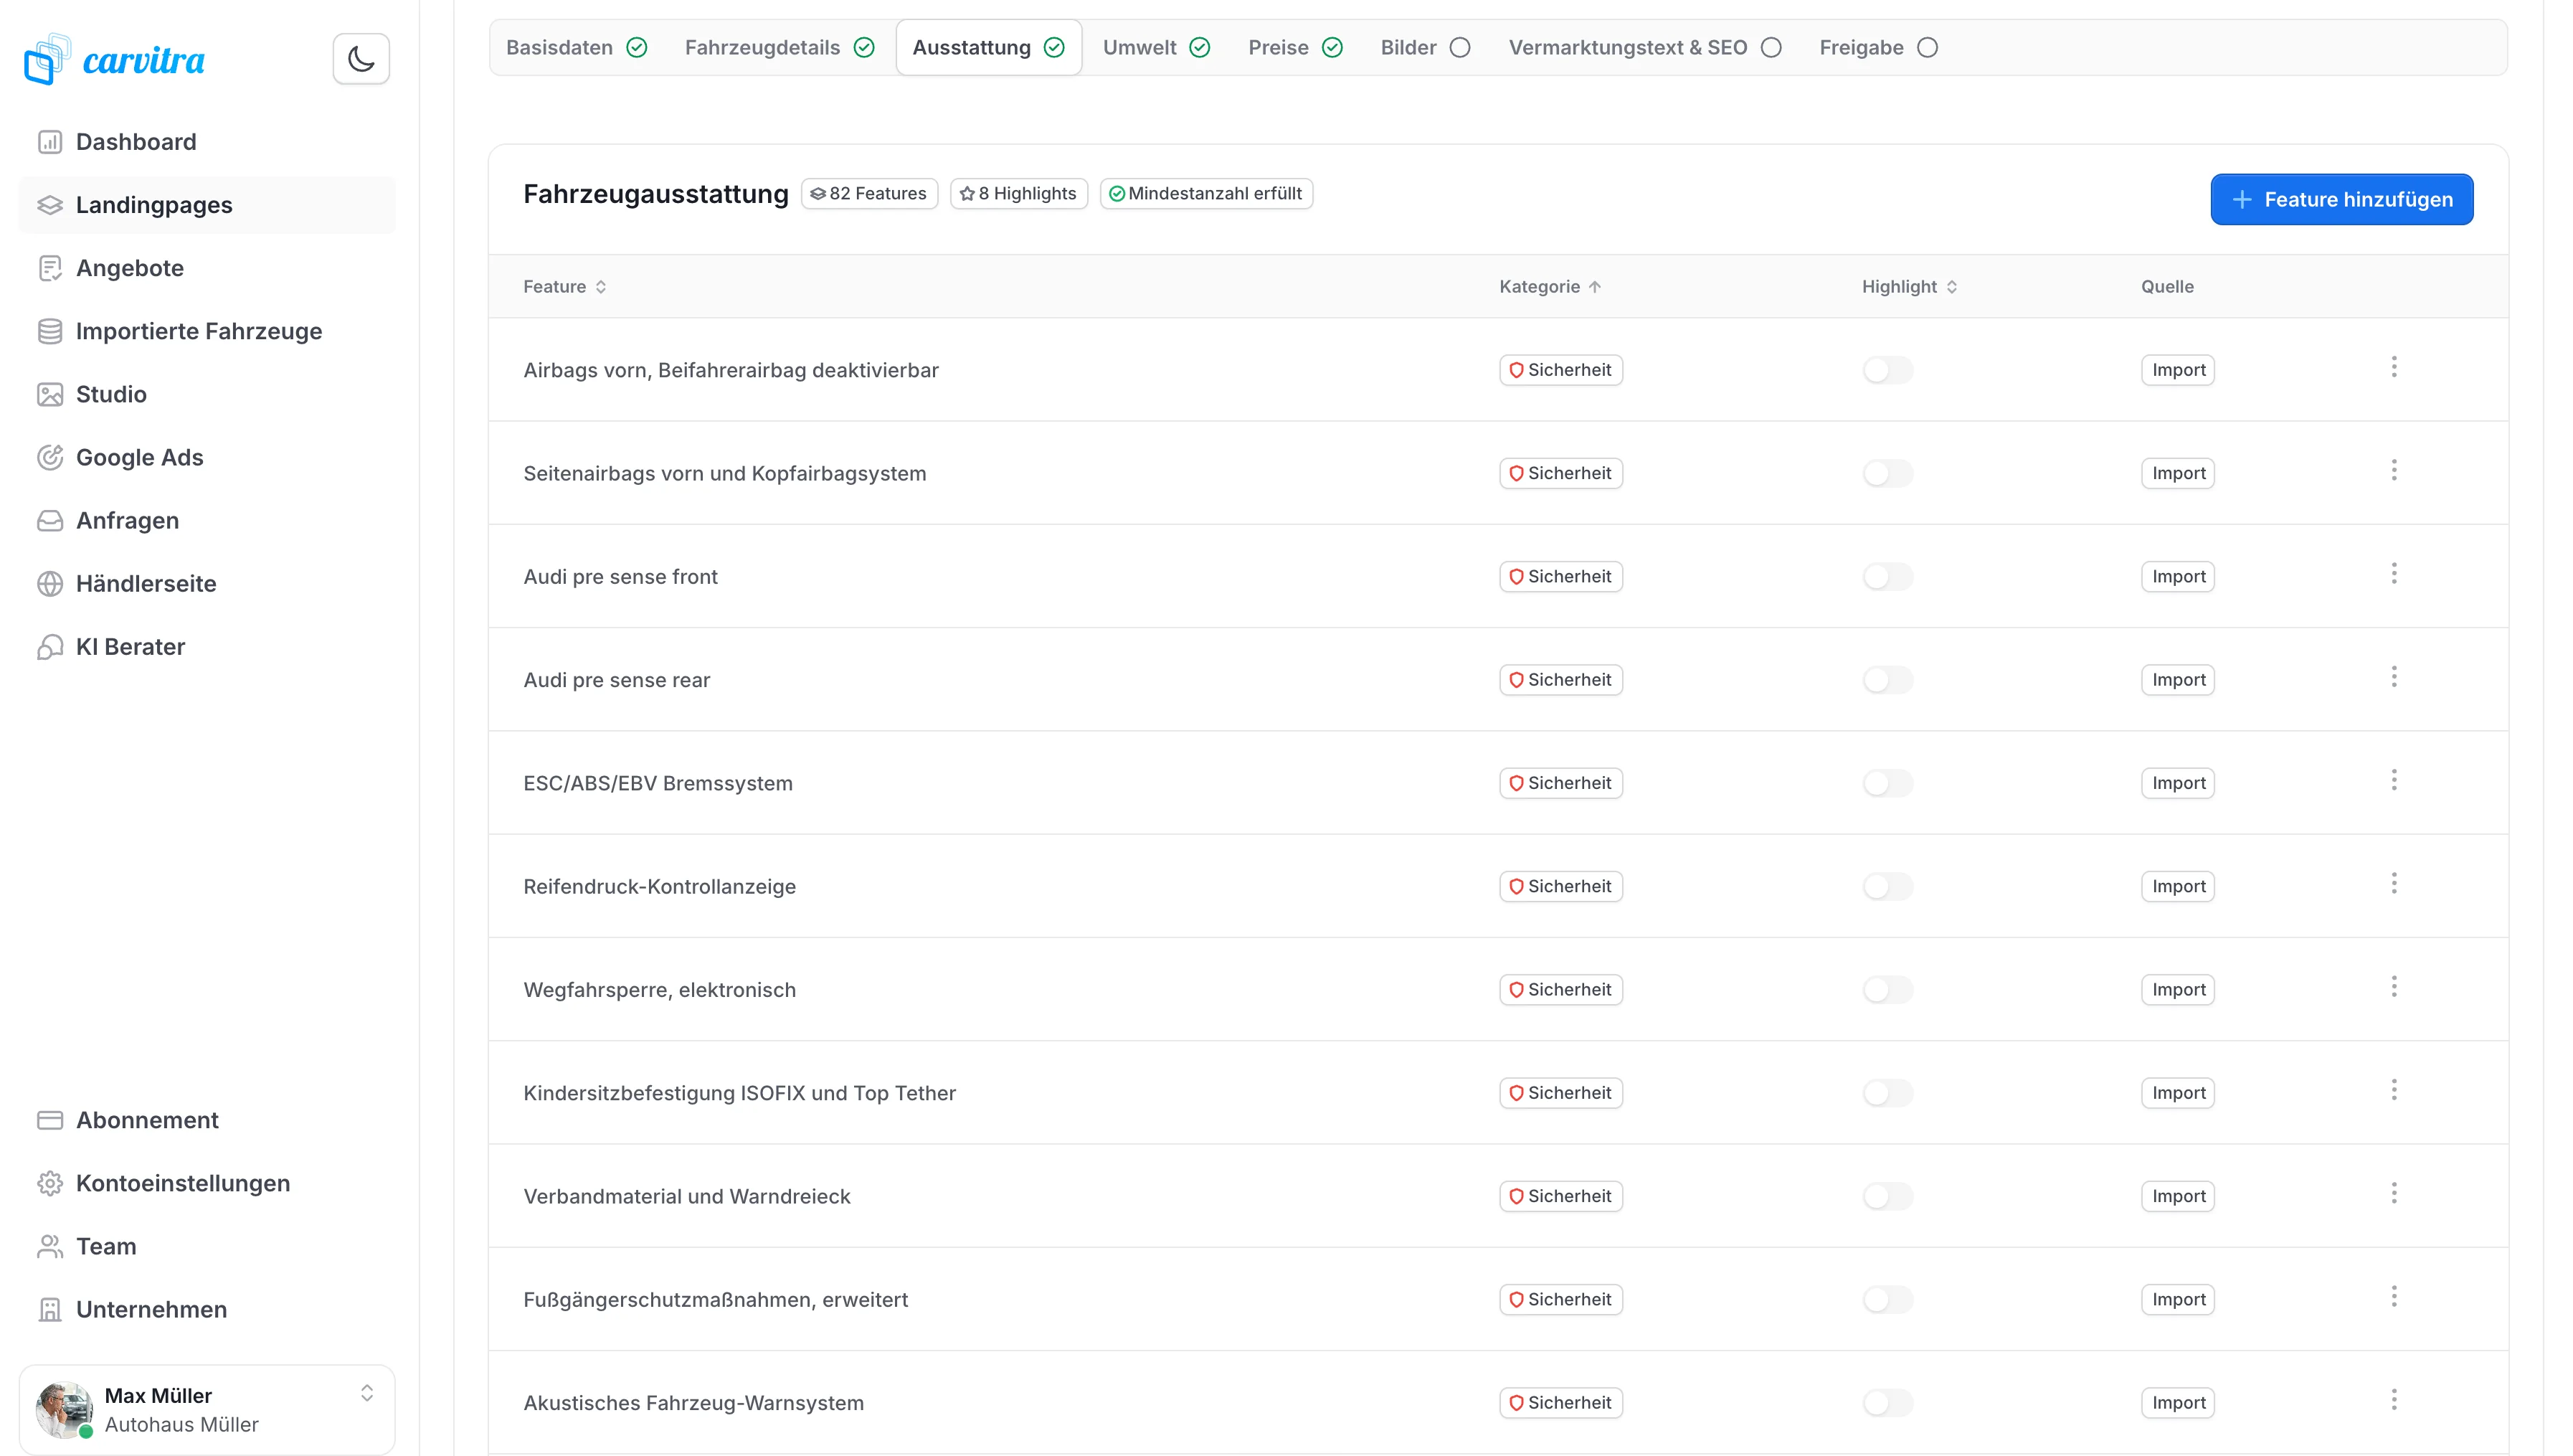This screenshot has width=2573, height=1456.
Task: Open row menu for Verbandmaterial und Warndreieck
Action: point(2394,1193)
